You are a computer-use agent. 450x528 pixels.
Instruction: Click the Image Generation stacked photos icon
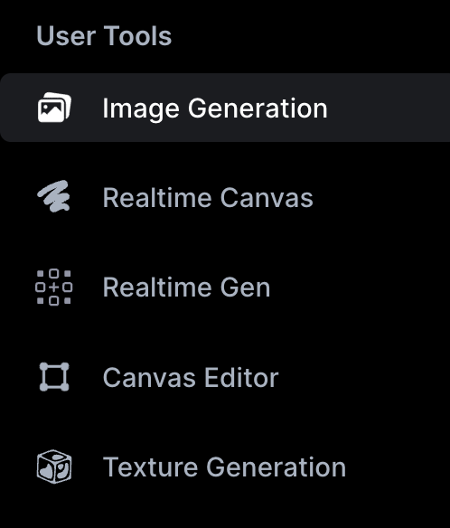(x=54, y=108)
